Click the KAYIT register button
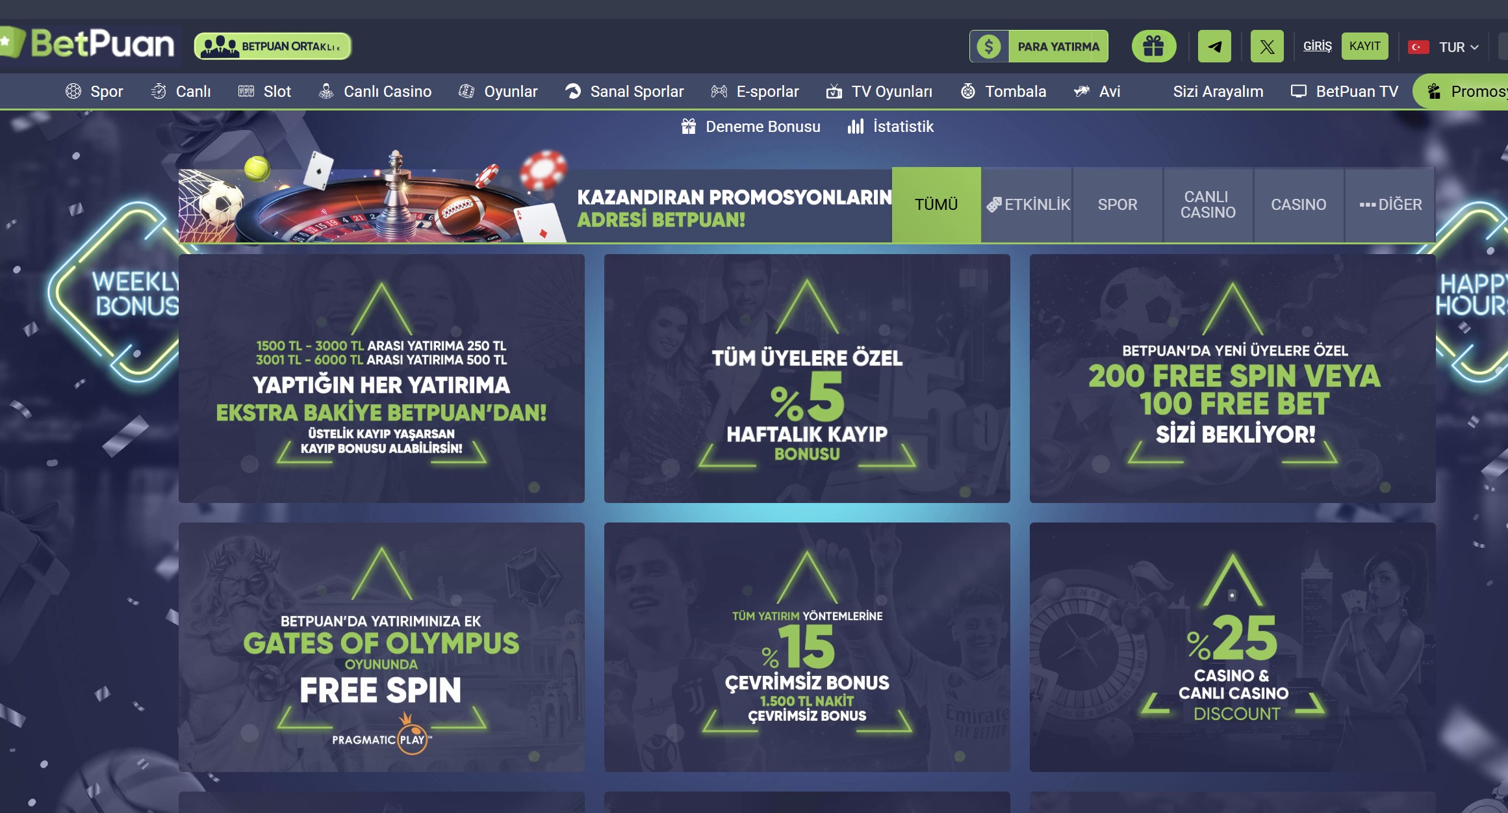Viewport: 1508px width, 813px height. 1364,46
